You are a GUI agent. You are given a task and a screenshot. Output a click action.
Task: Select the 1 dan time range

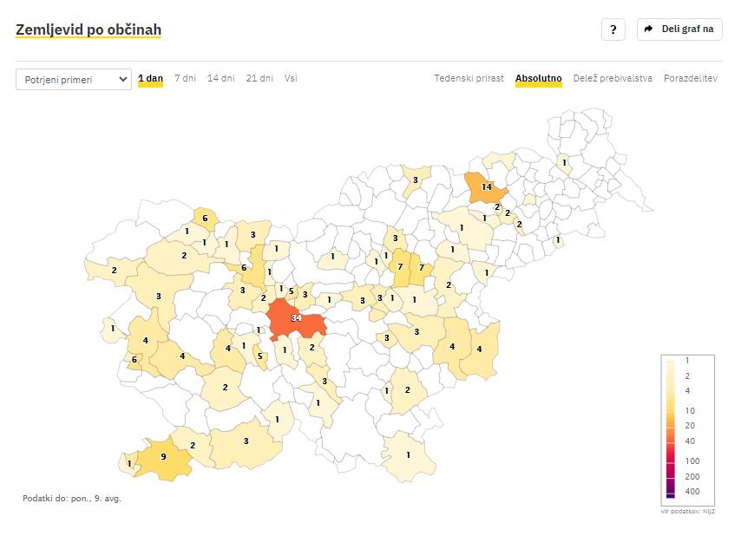(150, 78)
